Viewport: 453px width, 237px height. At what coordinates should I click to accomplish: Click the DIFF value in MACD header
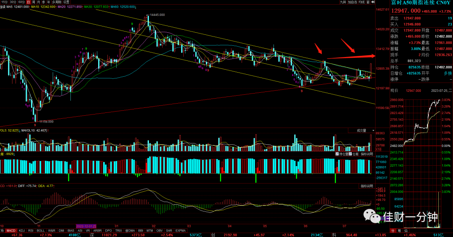pyautogui.click(x=27, y=186)
